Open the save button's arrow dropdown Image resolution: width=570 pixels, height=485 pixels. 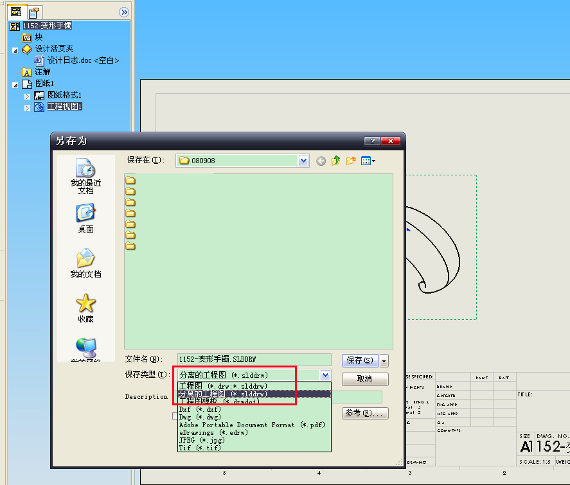(384, 361)
